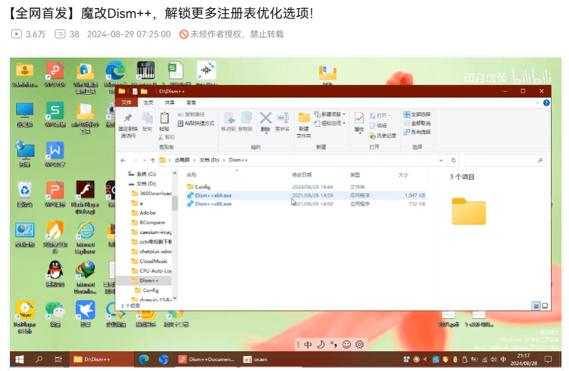This screenshot has height=371, width=569.
Task: Expand the address bar history dropdown
Action: 441,160
